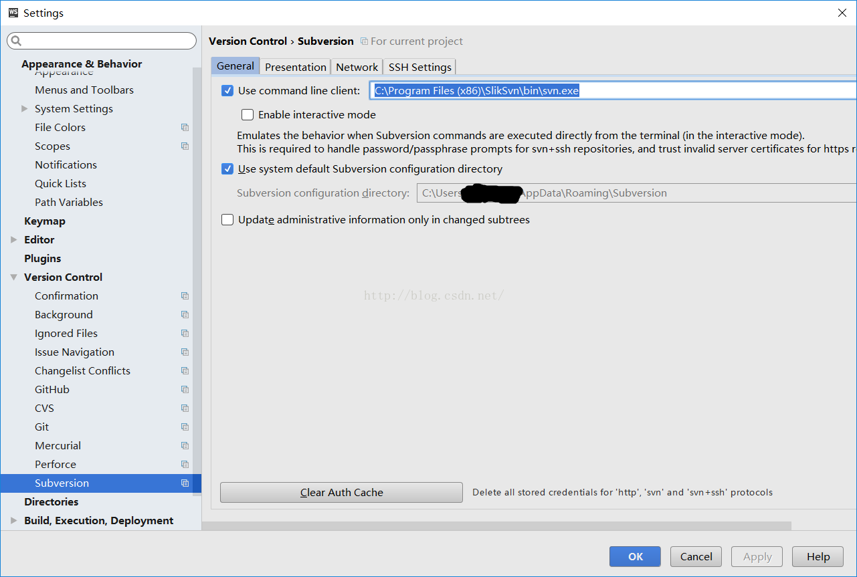Collapse the Version Control section
This screenshot has width=857, height=577.
point(14,277)
